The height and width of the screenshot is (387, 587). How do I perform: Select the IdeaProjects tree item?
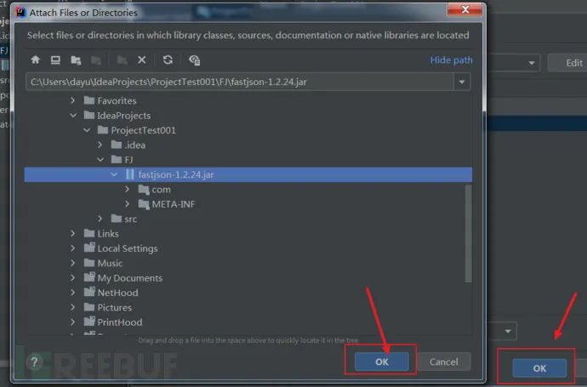(x=117, y=116)
